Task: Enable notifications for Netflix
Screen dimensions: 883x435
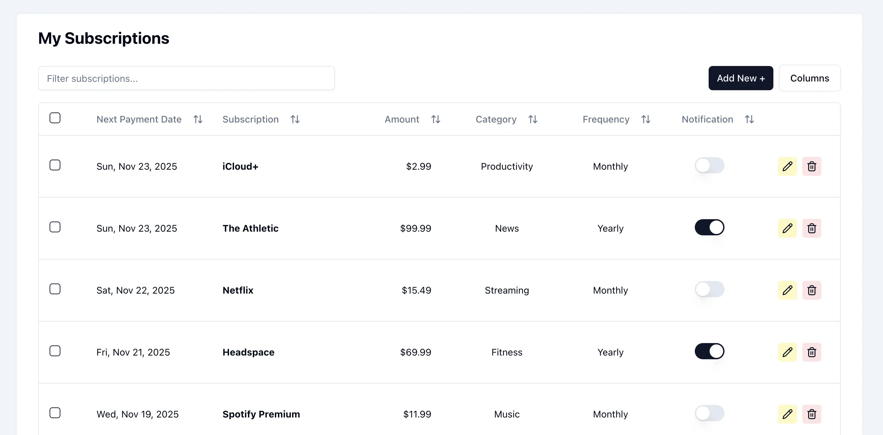Action: [x=710, y=289]
